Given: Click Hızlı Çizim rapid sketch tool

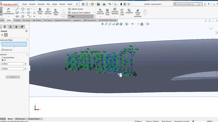Looking at the screenshot, I should [x=122, y=12].
